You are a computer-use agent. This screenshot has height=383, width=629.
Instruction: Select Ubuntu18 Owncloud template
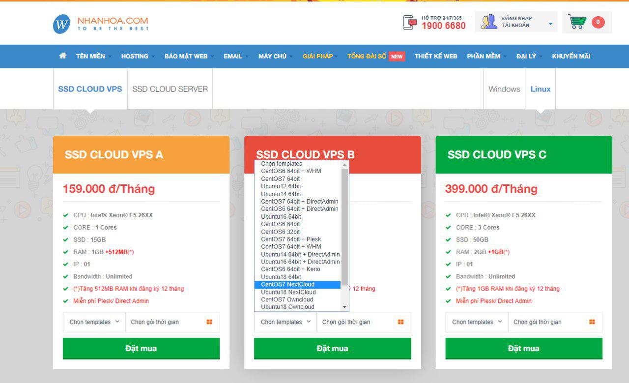click(297, 307)
